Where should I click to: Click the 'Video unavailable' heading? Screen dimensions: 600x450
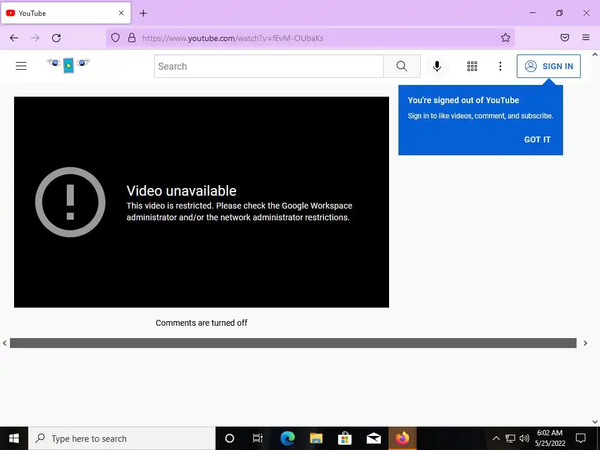pos(182,190)
